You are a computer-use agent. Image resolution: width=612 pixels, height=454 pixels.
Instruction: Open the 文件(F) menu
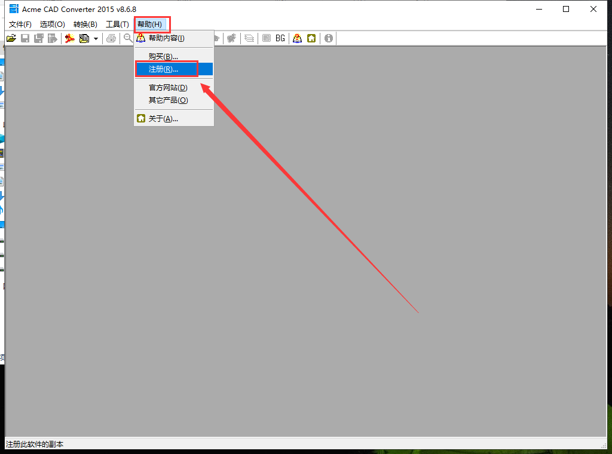[x=20, y=24]
